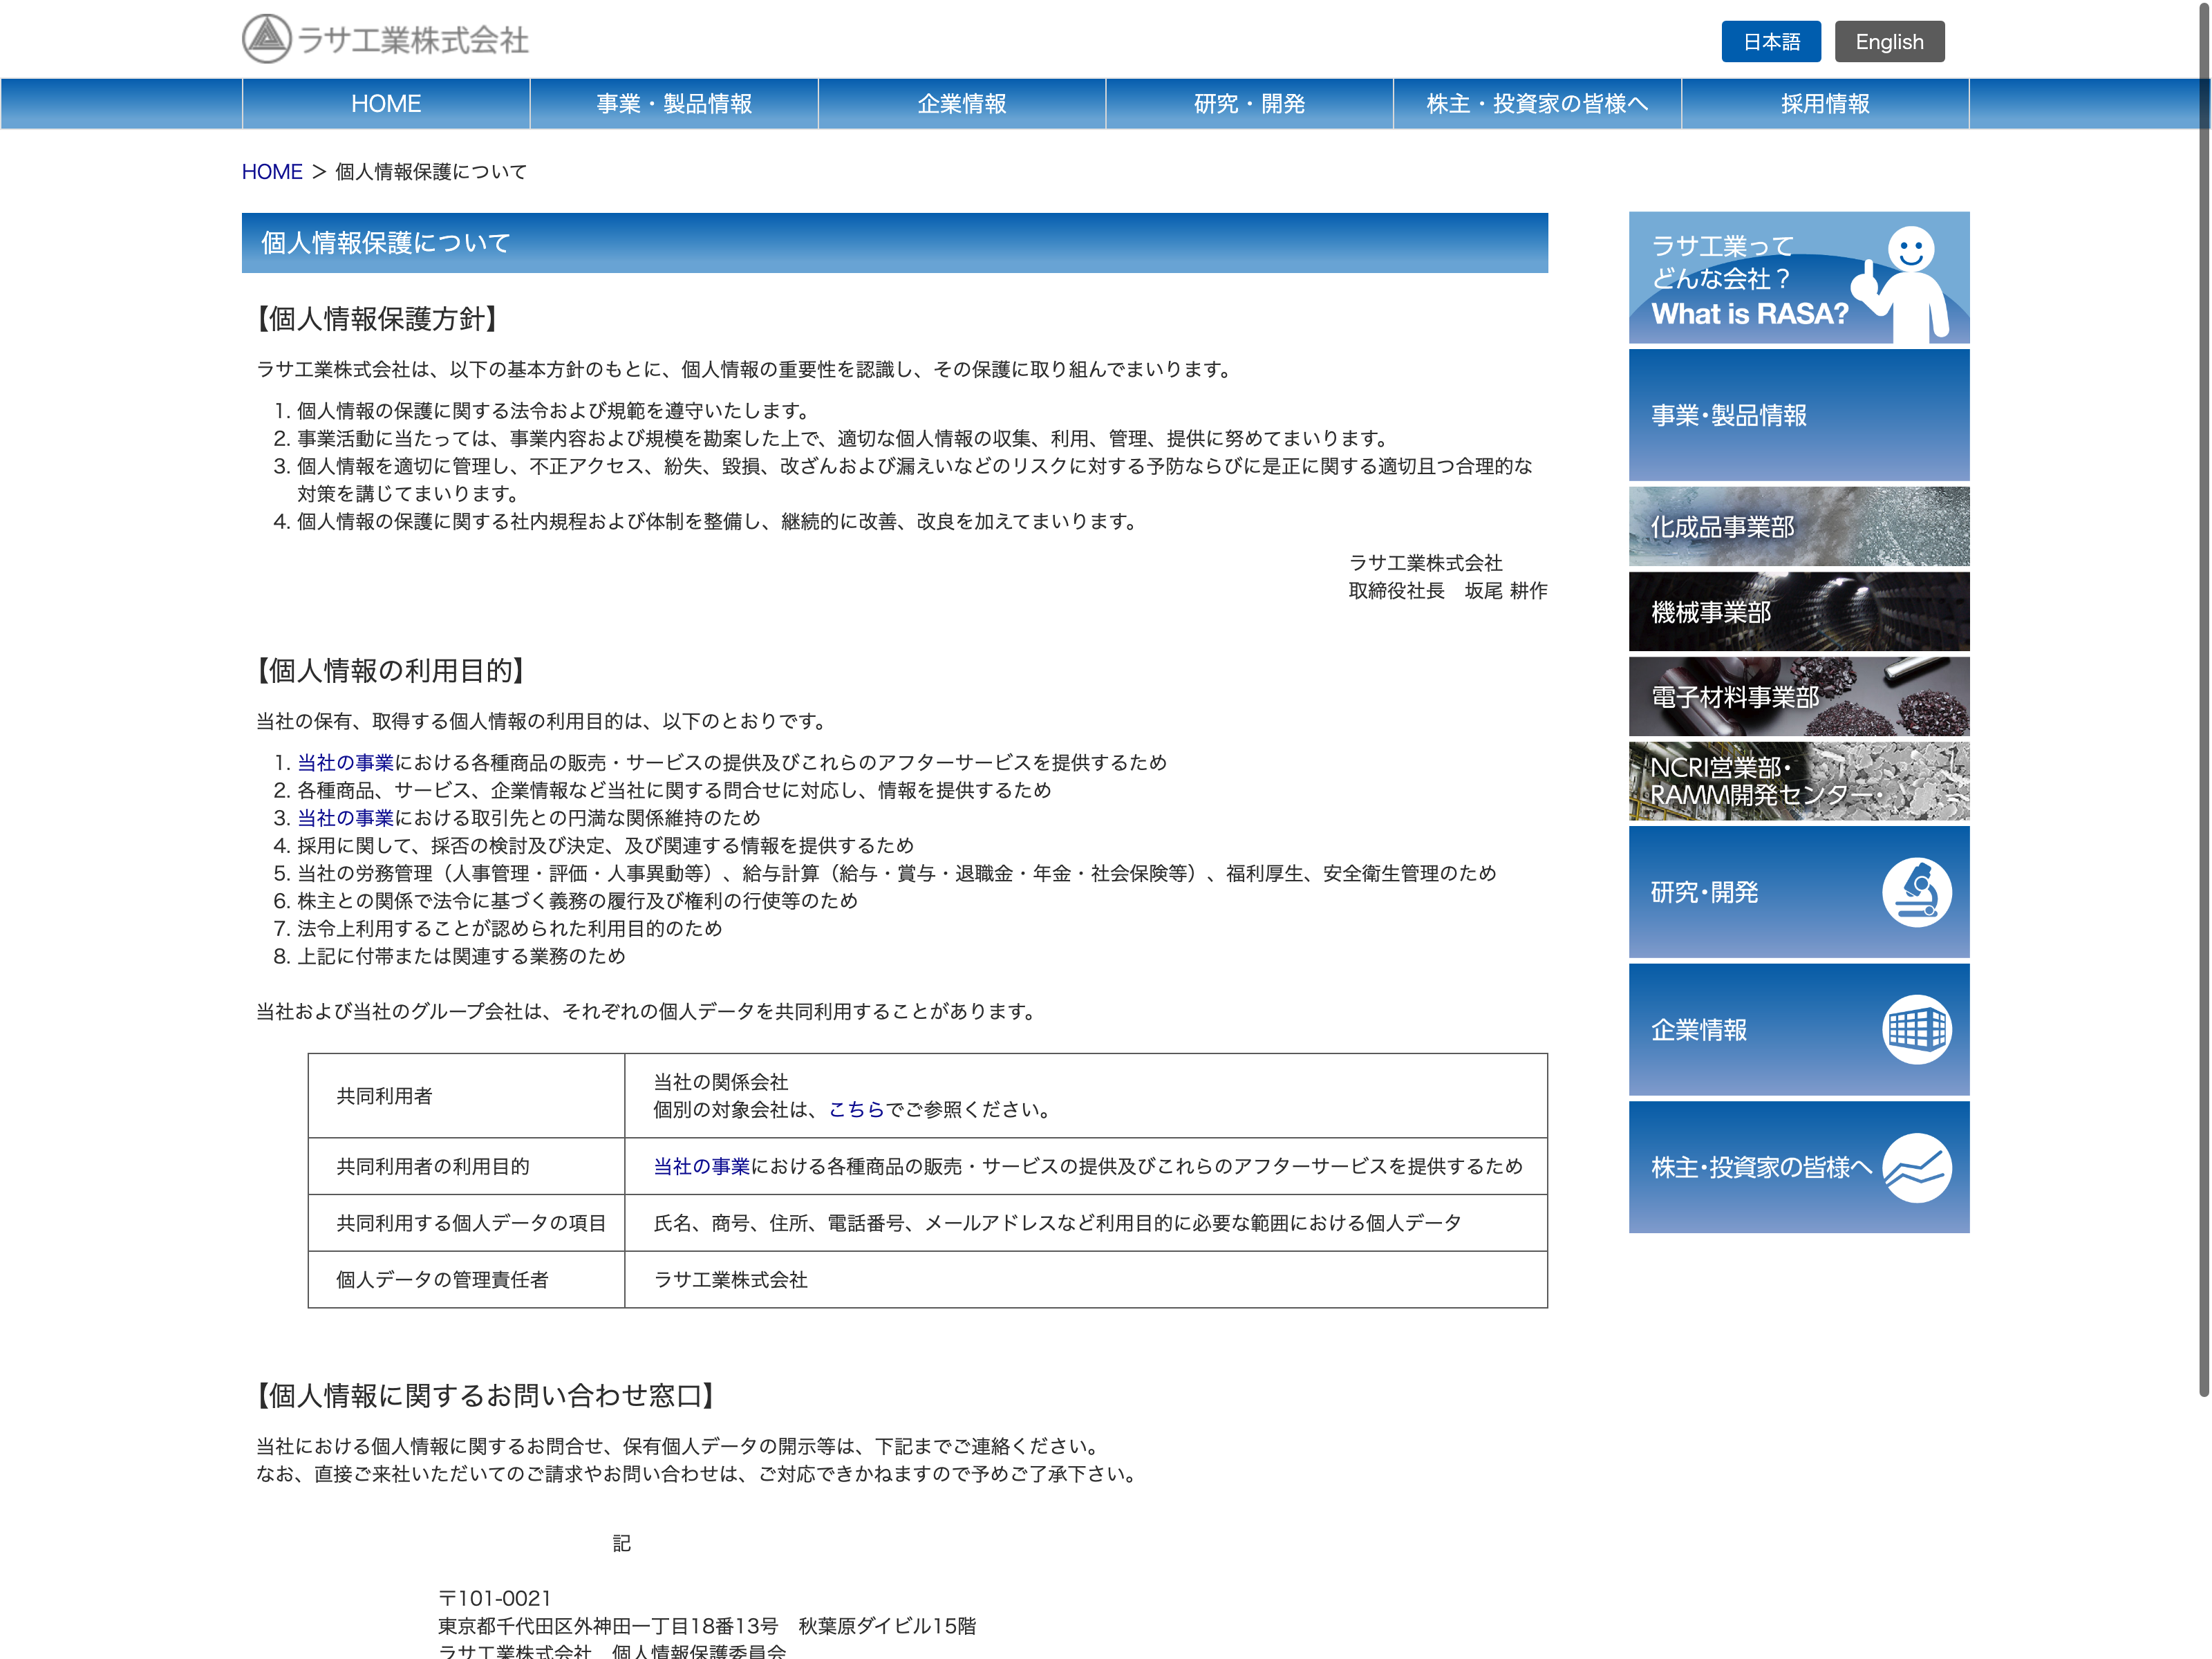Screen dimensions: 2212x1659
Task: Open 研究・開発 in the top navigation bar
Action: coord(1249,104)
